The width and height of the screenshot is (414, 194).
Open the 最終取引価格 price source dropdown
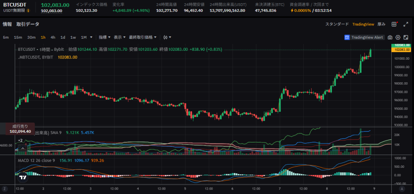coord(143,38)
